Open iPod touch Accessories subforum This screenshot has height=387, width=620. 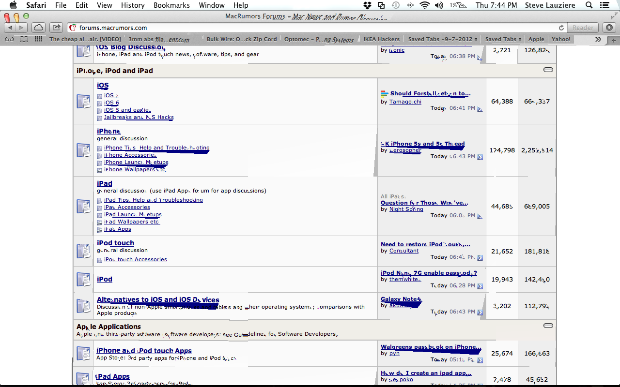pyautogui.click(x=136, y=259)
